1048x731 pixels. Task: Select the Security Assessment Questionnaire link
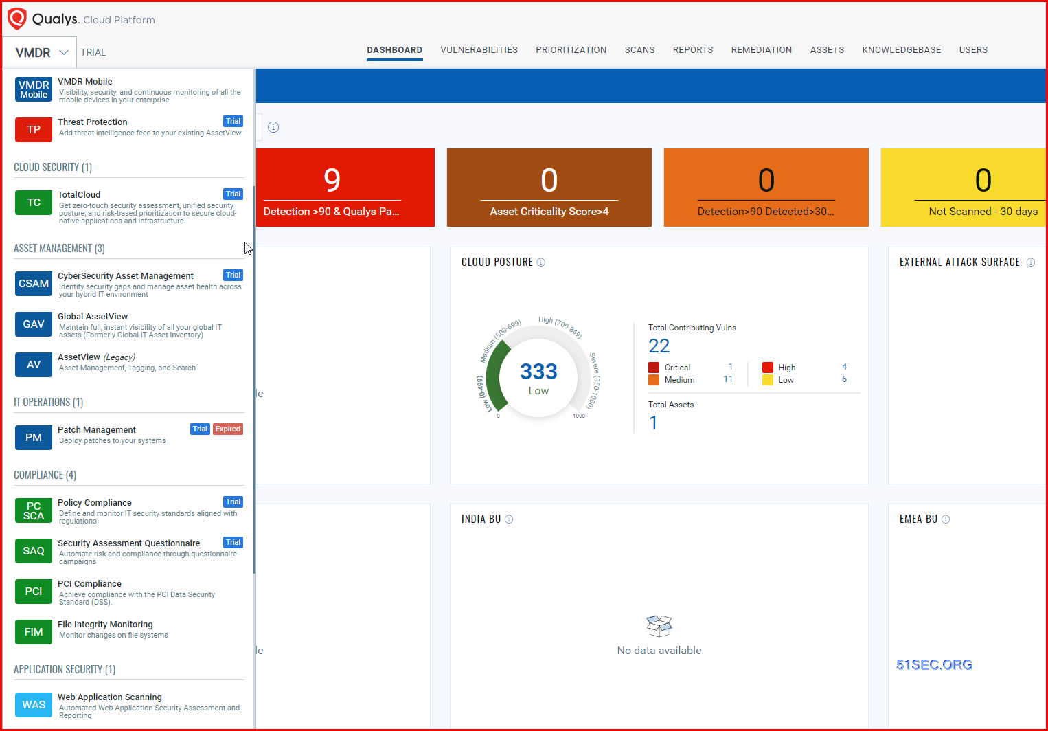point(129,543)
